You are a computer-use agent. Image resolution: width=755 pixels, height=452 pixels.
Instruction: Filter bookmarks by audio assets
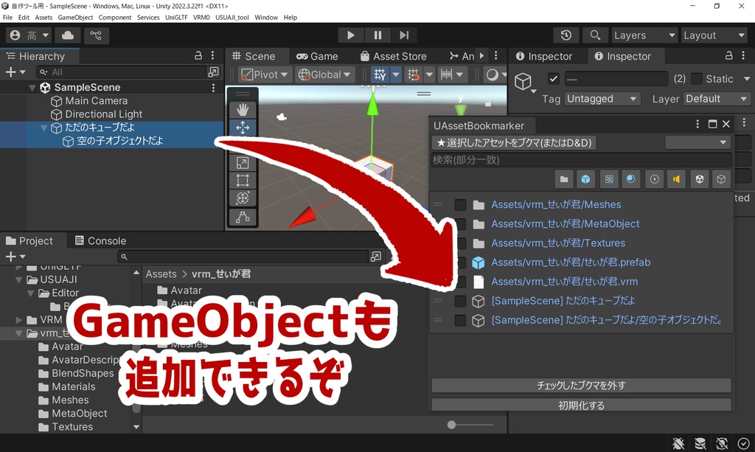coord(676,178)
